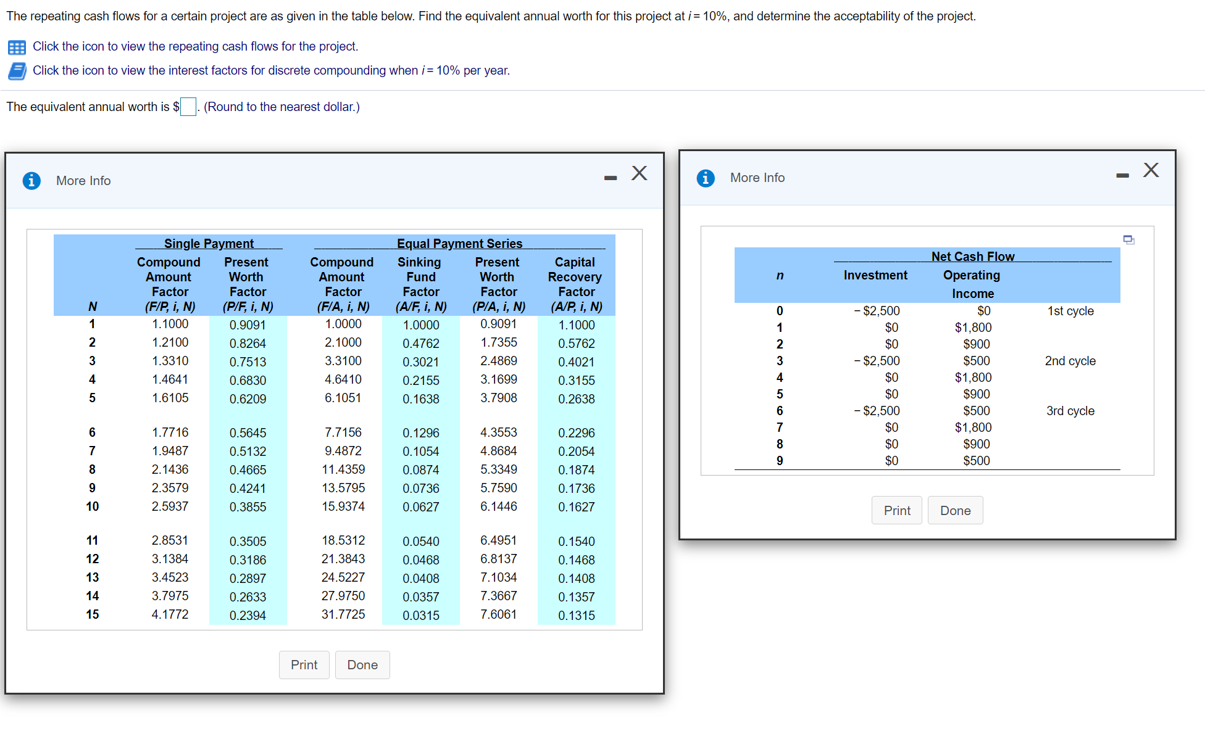Select the (A/P) value 0.1736 in row 9
Viewport: 1205px width, 739px height.
click(577, 489)
